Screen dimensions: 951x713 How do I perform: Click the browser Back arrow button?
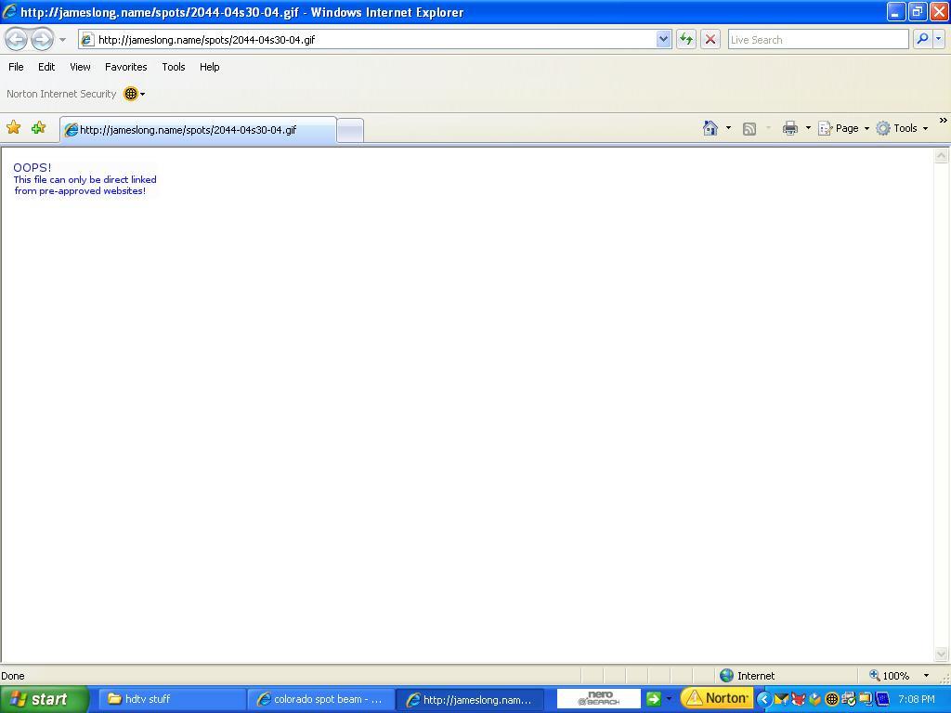click(x=17, y=40)
